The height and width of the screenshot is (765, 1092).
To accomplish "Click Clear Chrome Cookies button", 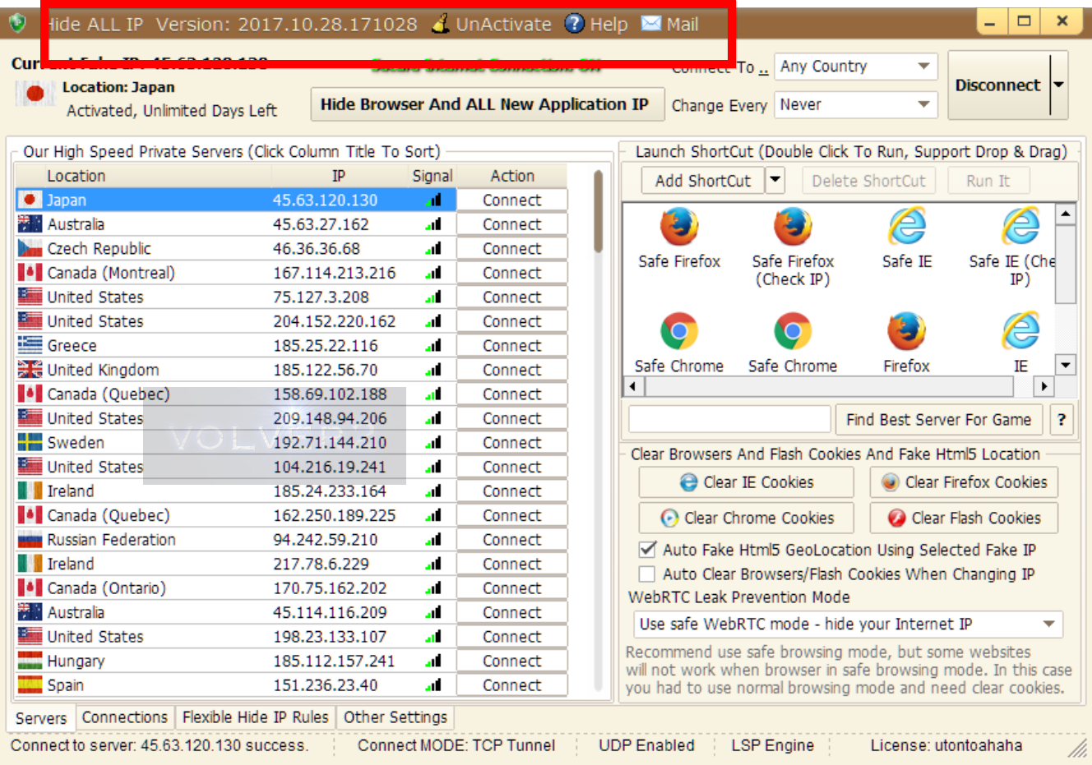I will [747, 518].
